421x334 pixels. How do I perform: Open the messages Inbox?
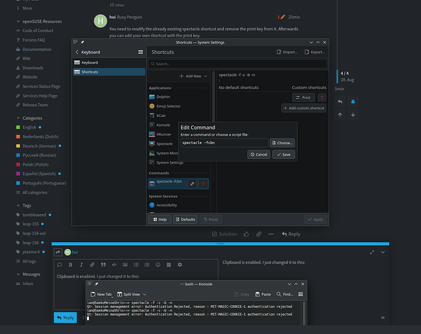click(25, 283)
